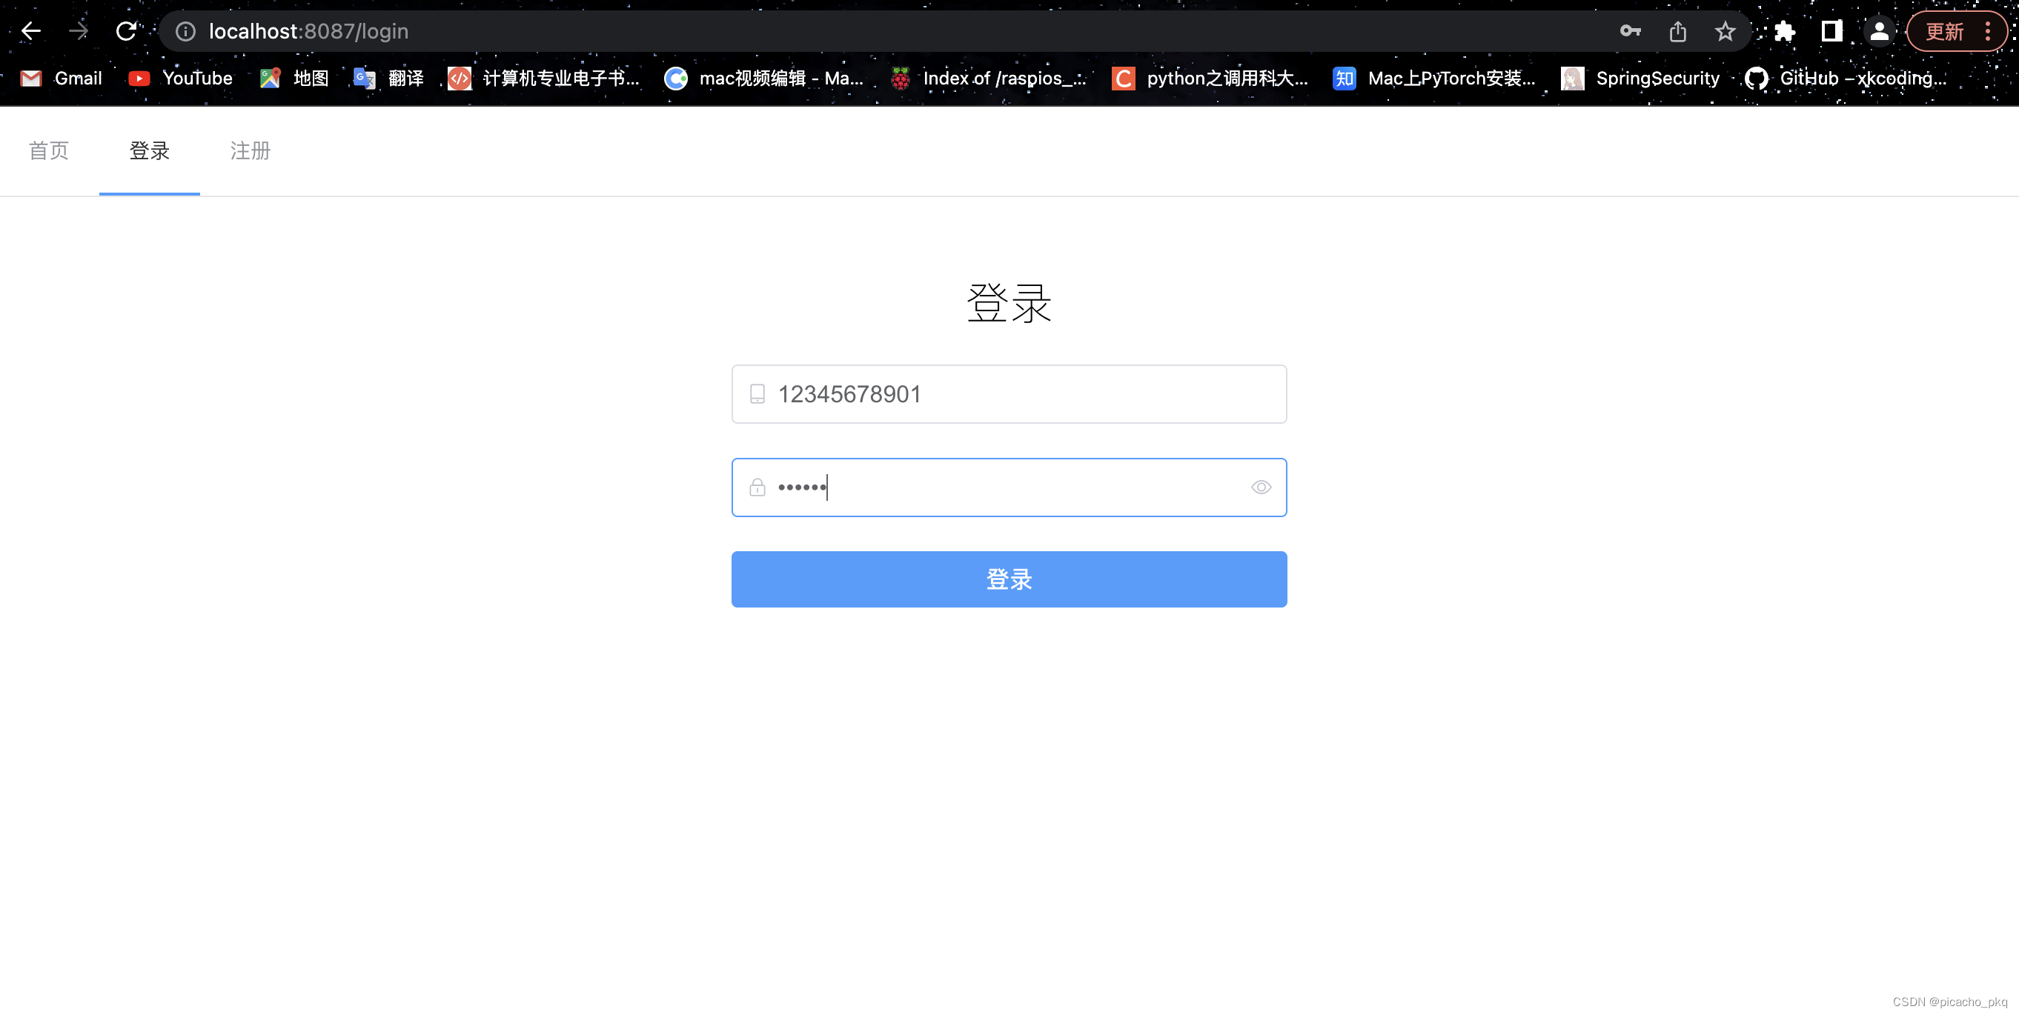Click the mobile phone icon in username field
2019x1015 pixels.
pyautogui.click(x=757, y=393)
